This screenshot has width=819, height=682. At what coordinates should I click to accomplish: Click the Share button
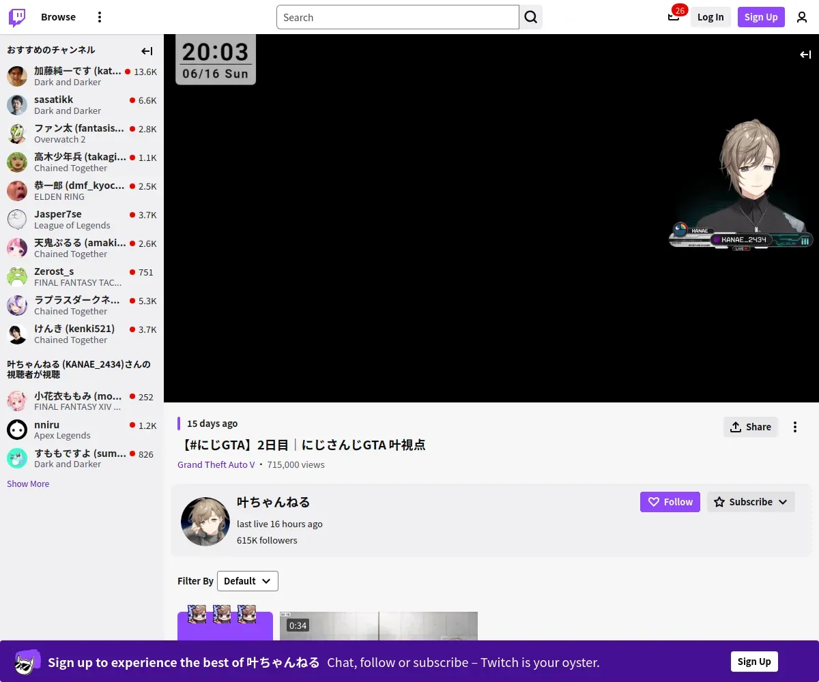[751, 427]
